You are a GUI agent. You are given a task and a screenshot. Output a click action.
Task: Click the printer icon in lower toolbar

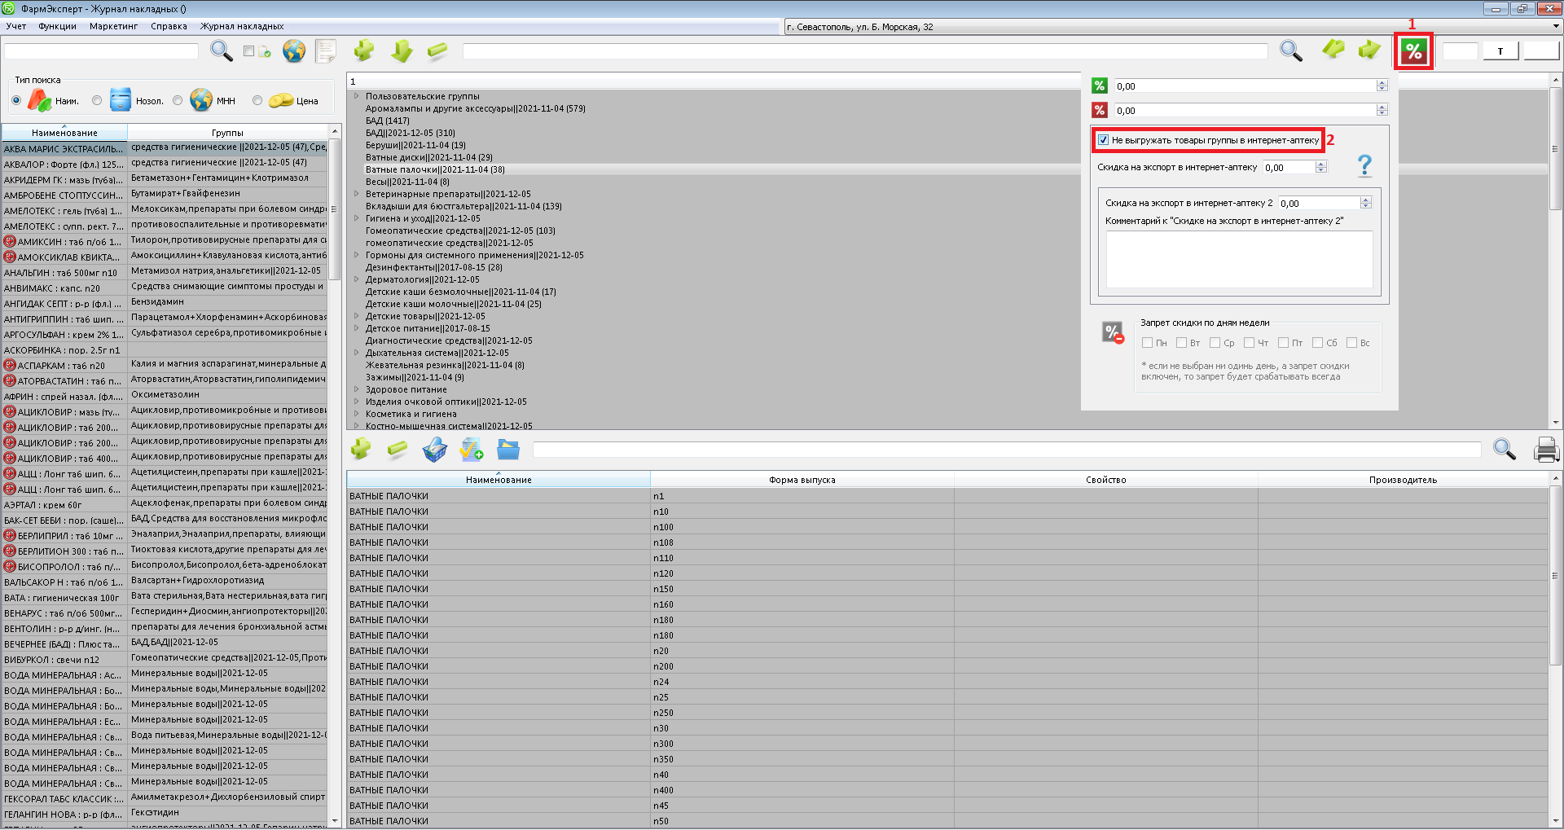[1545, 450]
